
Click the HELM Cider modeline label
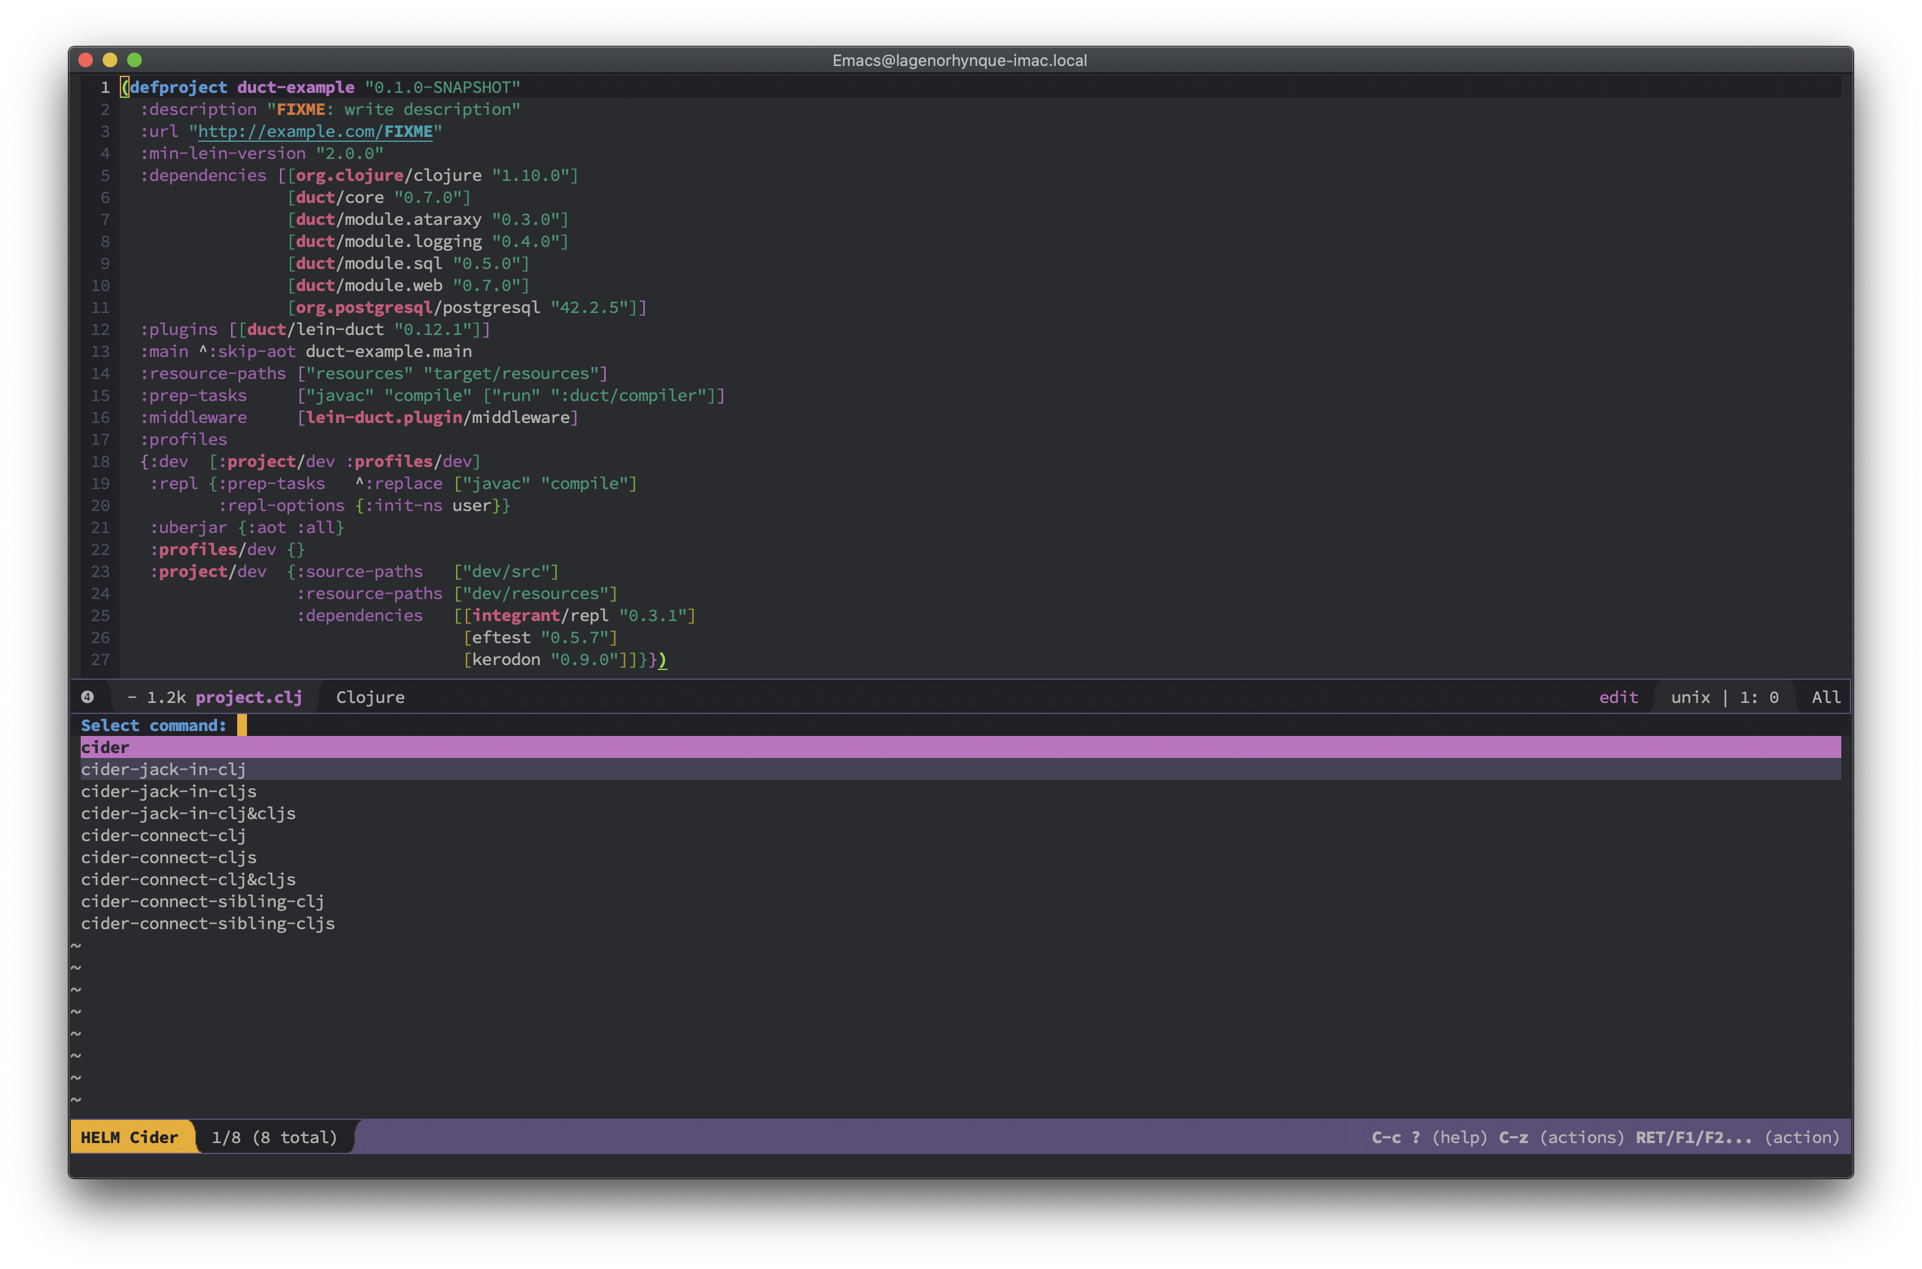tap(130, 1137)
